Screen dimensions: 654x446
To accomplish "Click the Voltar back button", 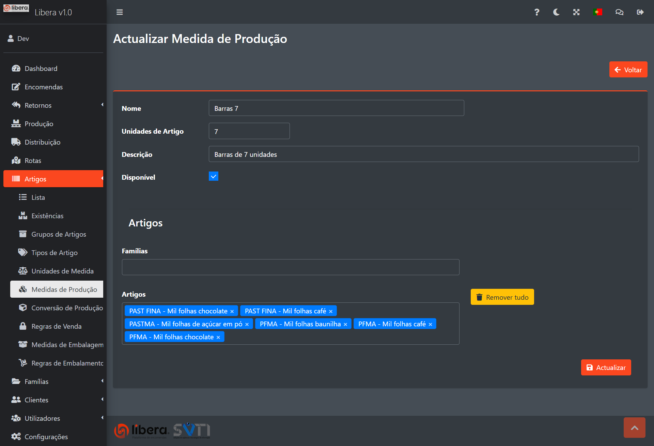I will click(628, 70).
